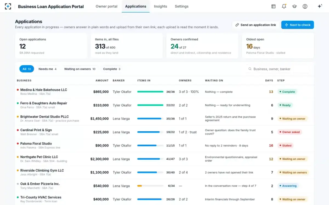The height and width of the screenshot is (205, 329).
Task: Click the Waiting on owners badge for Riverside
Action: 293,172
